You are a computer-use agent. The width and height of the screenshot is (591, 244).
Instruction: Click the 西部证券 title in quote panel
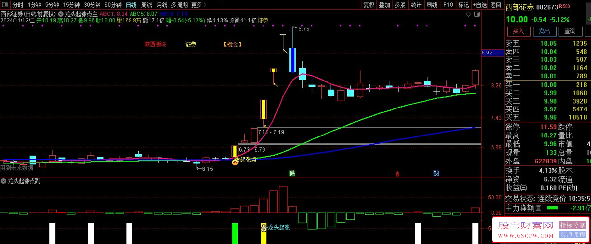[519, 7]
